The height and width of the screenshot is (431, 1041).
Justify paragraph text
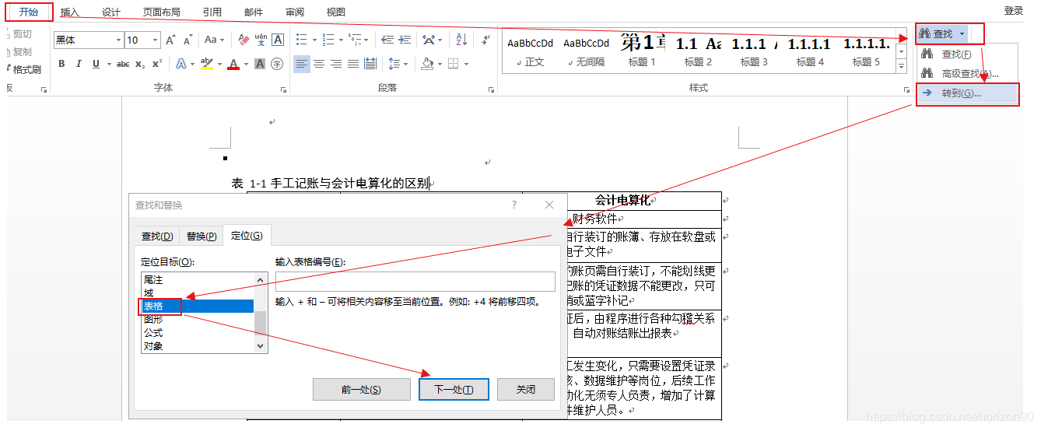pyautogui.click(x=353, y=64)
